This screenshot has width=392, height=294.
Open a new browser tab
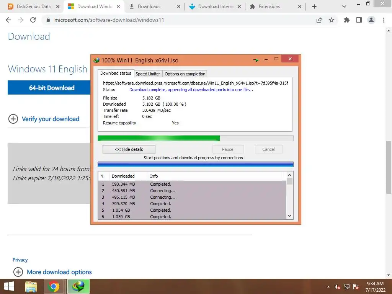pyautogui.click(x=314, y=7)
